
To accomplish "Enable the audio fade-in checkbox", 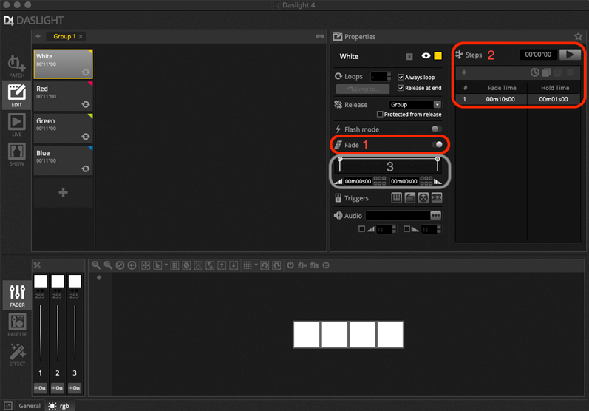I will [x=361, y=229].
